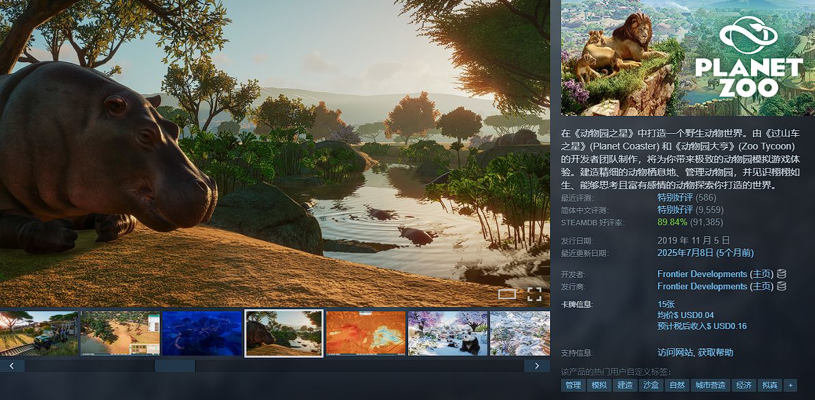This screenshot has width=815, height=400.
Task: Click the left arrow of thumbnail strip
Action: click(x=12, y=366)
